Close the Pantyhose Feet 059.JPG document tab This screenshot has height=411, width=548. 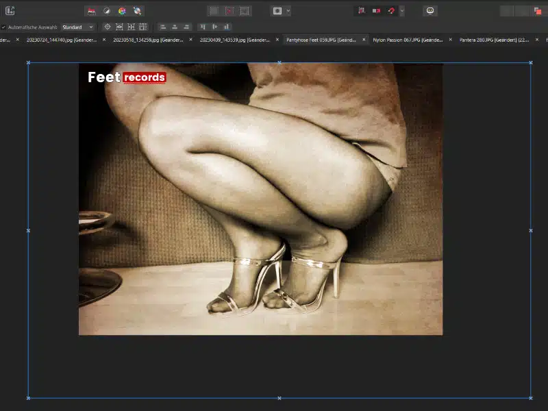pos(364,40)
